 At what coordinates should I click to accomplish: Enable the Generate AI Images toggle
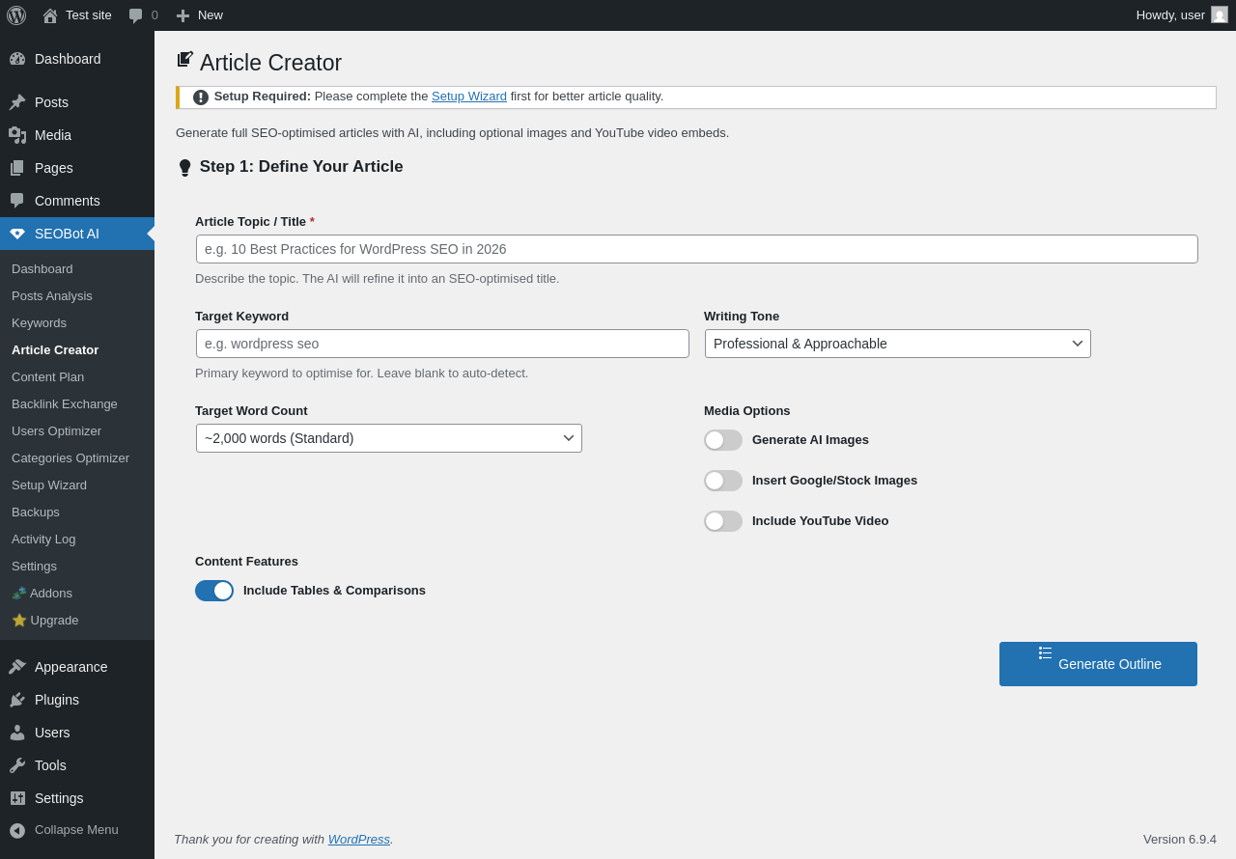click(x=723, y=440)
